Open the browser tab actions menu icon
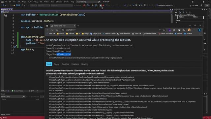The image size is (211, 119). click(x=47, y=26)
